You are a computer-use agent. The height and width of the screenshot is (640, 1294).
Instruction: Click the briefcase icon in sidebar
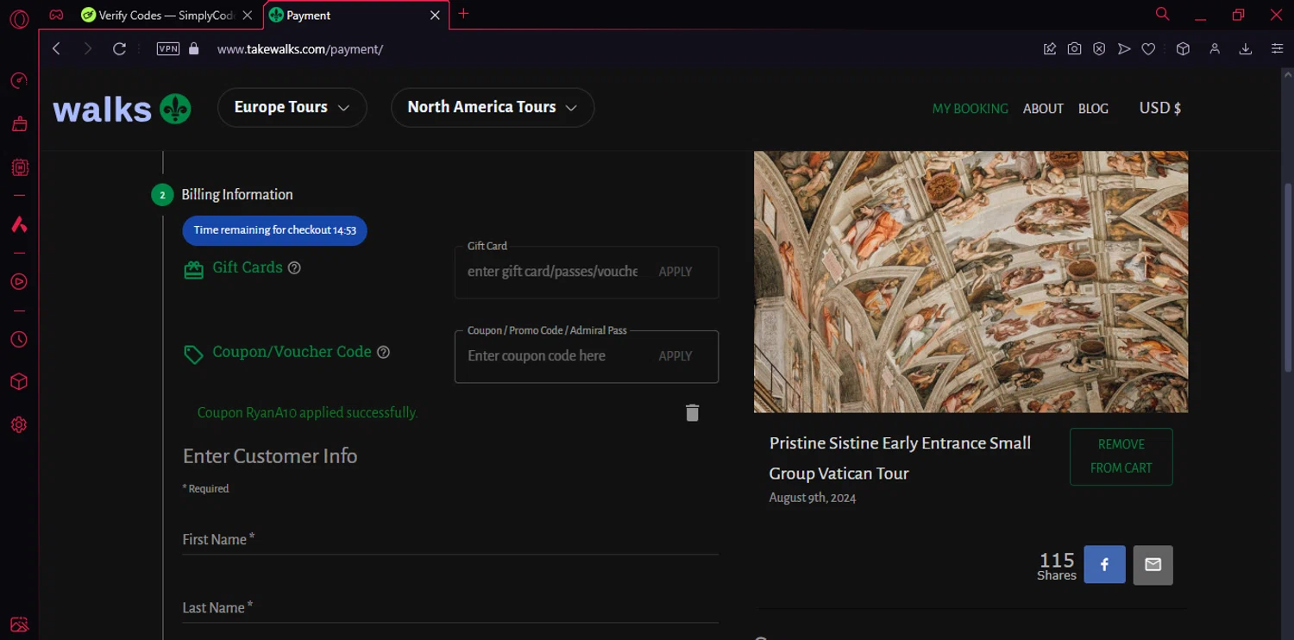pos(19,124)
